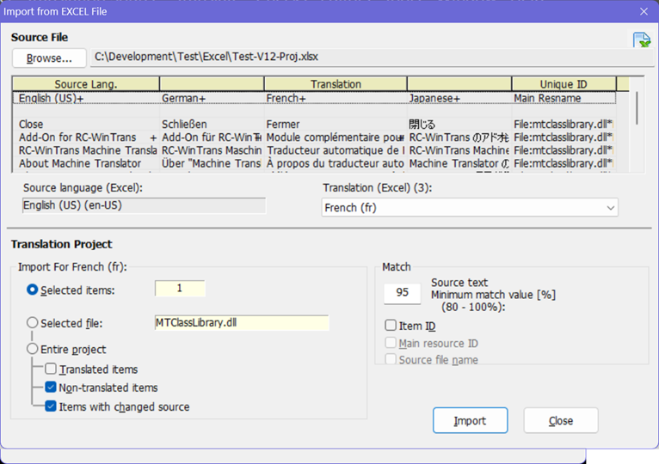Open the Translation (Excel) dropdown
The height and width of the screenshot is (464, 659).
tap(470, 207)
